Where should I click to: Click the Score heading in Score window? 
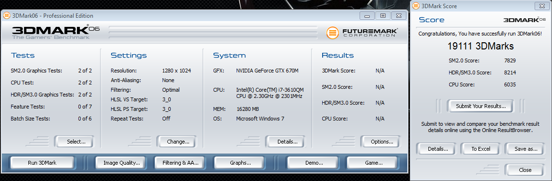click(432, 20)
